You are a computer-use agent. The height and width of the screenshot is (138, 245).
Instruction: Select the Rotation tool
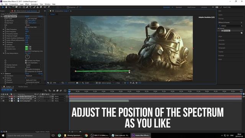click(13, 7)
